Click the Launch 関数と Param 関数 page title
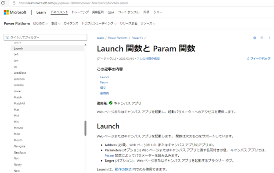This screenshot has width=274, height=173. click(146, 48)
